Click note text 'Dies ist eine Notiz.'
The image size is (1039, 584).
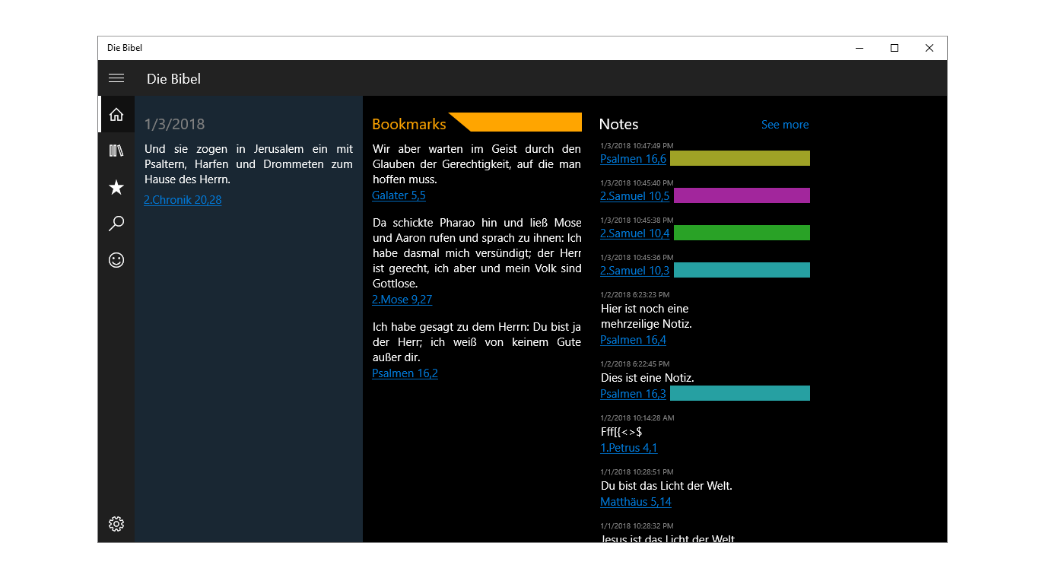coord(647,378)
